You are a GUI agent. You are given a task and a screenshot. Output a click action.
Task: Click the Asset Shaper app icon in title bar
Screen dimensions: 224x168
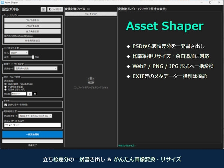coord(2,2)
